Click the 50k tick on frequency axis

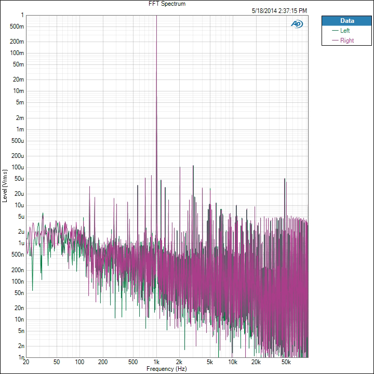[x=285, y=362]
